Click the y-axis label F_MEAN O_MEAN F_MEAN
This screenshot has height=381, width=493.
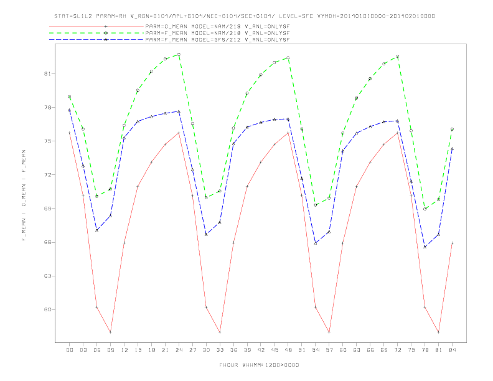pyautogui.click(x=24, y=195)
